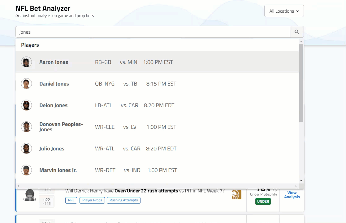Click the sportsbook lion logo icon

[236, 195]
